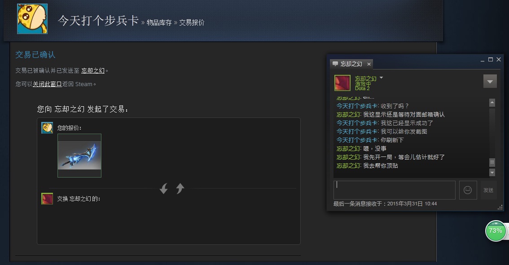Click the red avatar beside 交换 忘却之幻的
This screenshot has width=509, height=265.
click(47, 199)
